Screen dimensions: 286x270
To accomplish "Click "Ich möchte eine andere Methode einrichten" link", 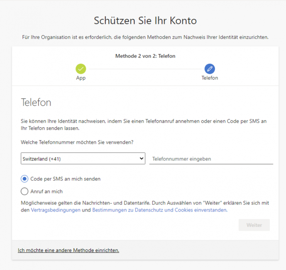I will (x=68, y=250).
